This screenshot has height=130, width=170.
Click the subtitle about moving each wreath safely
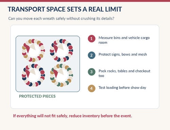coord(61,18)
